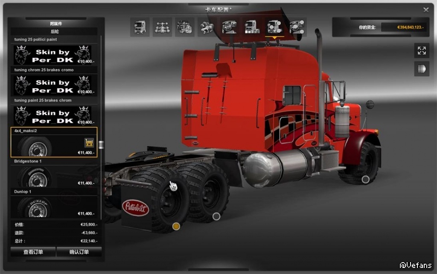Select the 4x4_maksi2 wheel thumbnail
Image resolution: width=437 pixels, height=274 pixels.
click(35, 147)
